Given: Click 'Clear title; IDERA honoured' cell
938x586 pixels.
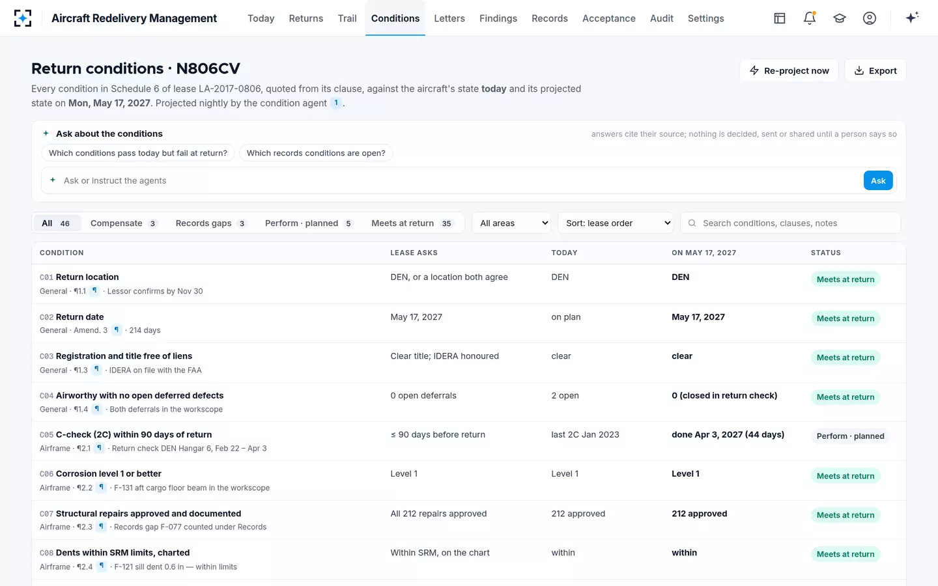Looking at the screenshot, I should (444, 356).
